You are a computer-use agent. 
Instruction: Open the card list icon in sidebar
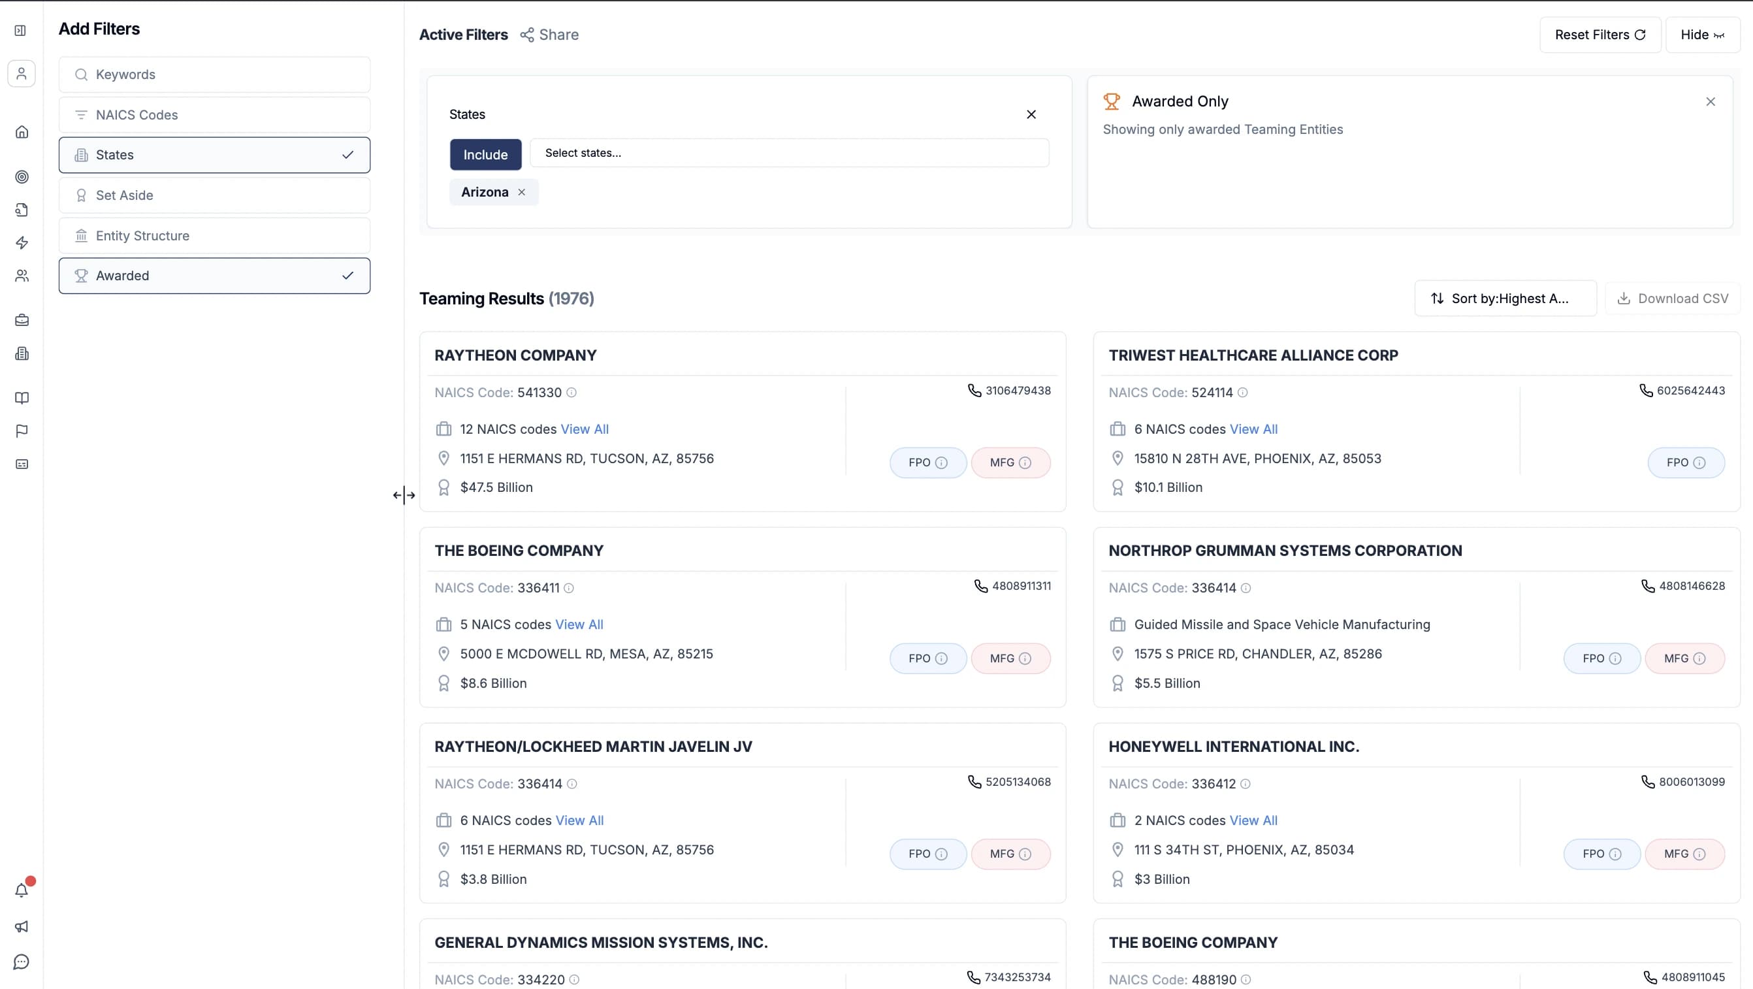pyautogui.click(x=22, y=464)
